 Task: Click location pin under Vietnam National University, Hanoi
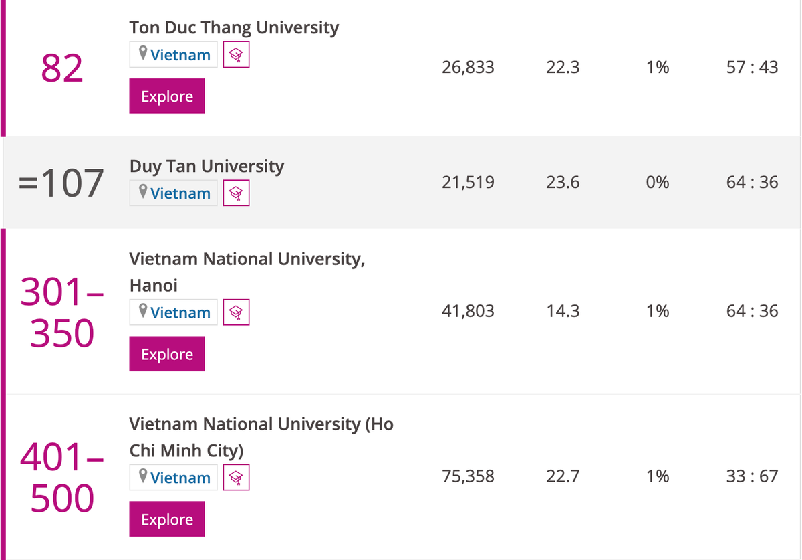pyautogui.click(x=142, y=312)
